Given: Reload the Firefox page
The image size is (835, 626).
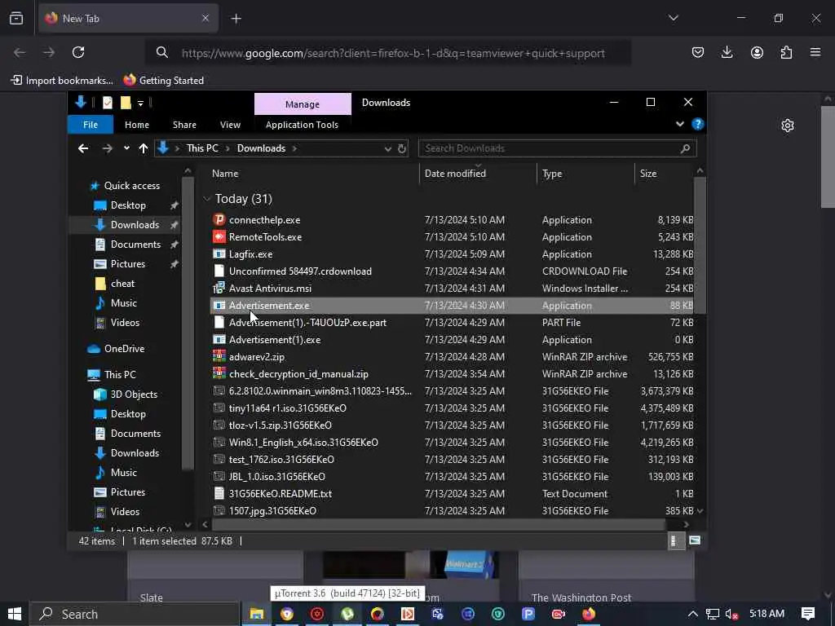Looking at the screenshot, I should click(78, 52).
